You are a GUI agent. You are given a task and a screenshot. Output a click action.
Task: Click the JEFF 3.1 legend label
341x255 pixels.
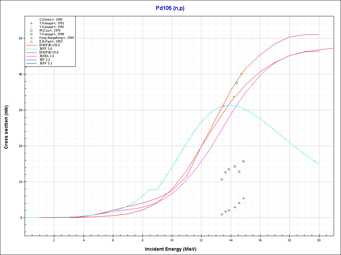[46, 63]
